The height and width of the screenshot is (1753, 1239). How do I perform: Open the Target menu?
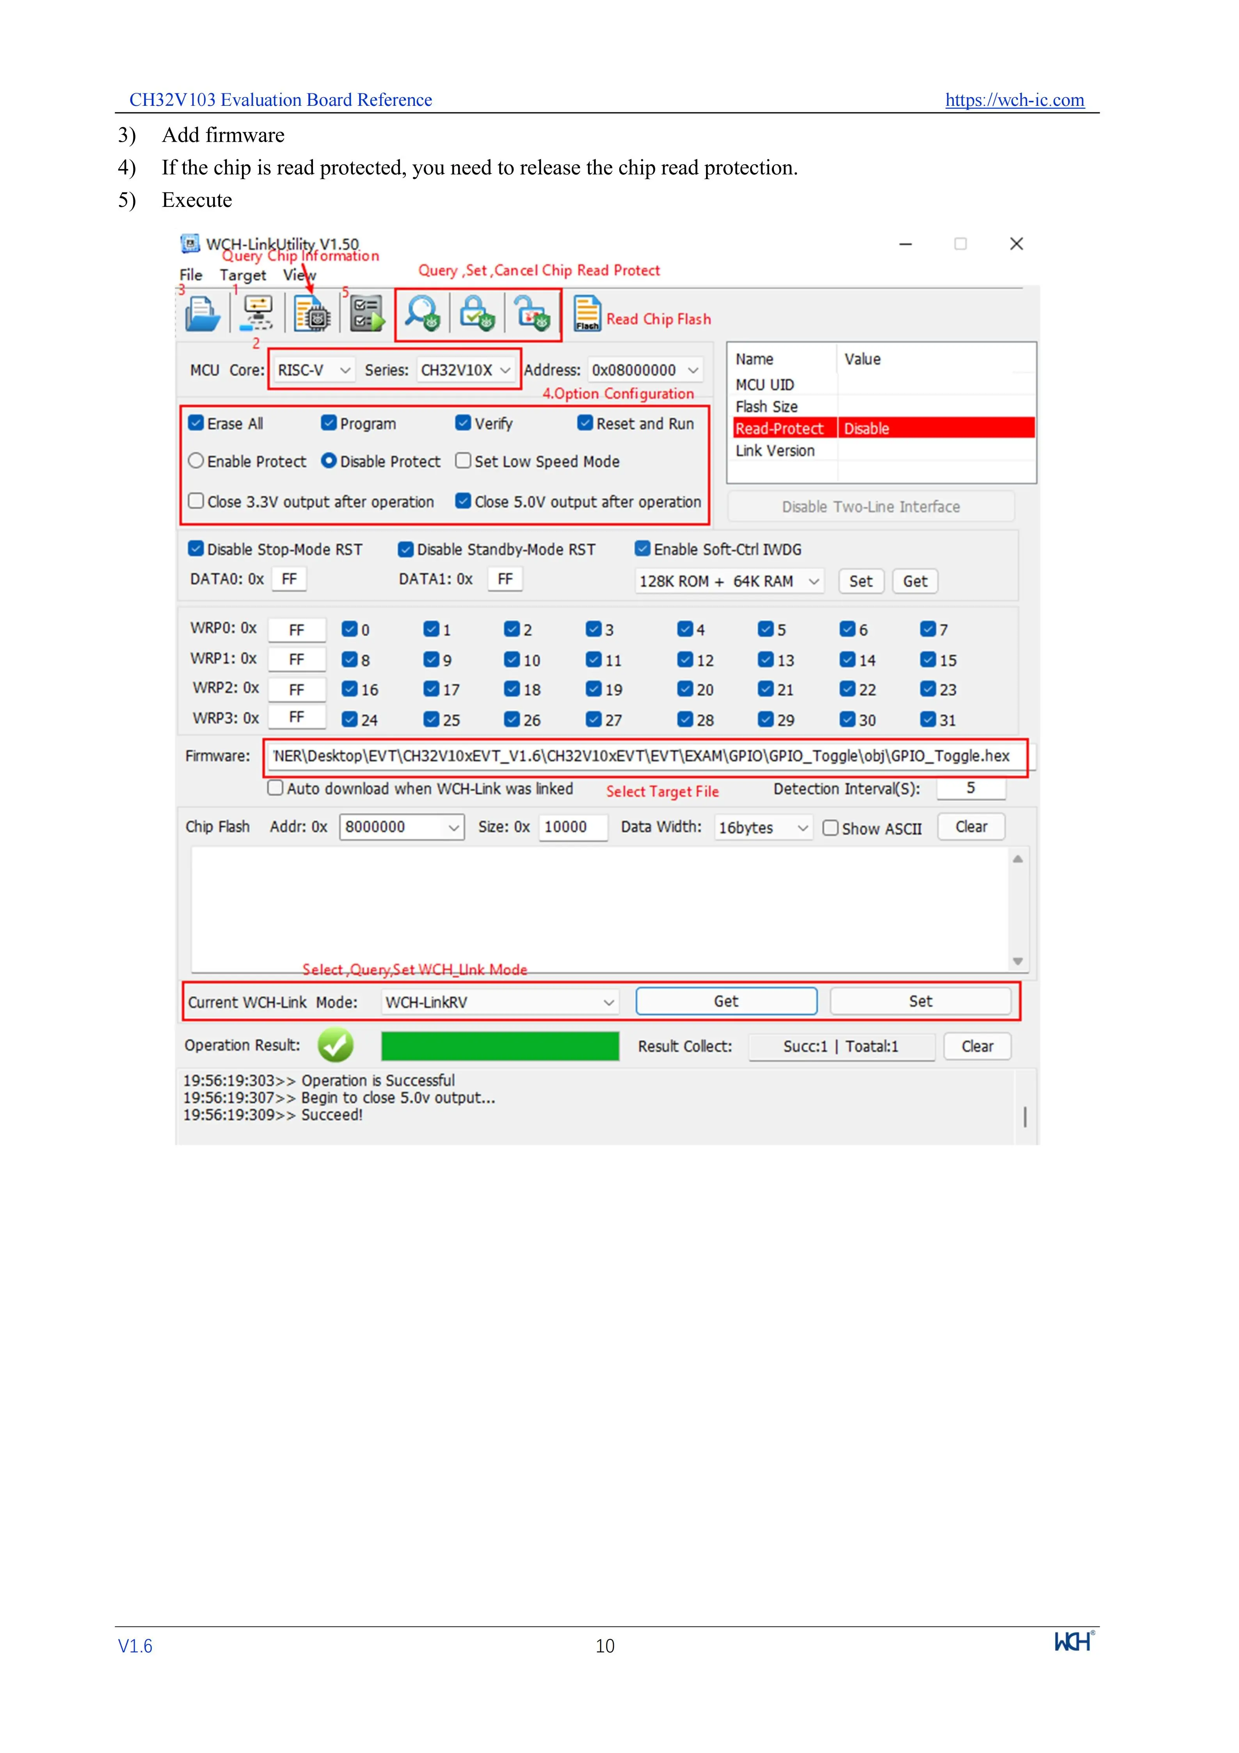tap(243, 276)
